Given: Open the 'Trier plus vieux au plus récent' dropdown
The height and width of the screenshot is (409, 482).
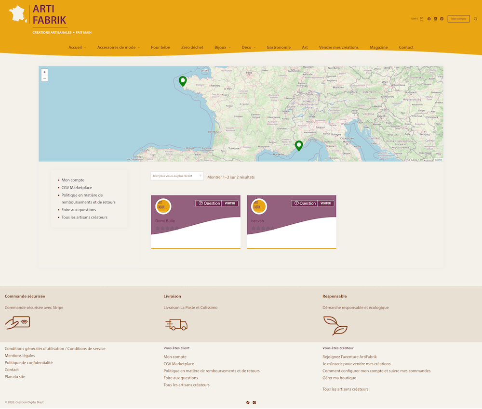Looking at the screenshot, I should [176, 176].
